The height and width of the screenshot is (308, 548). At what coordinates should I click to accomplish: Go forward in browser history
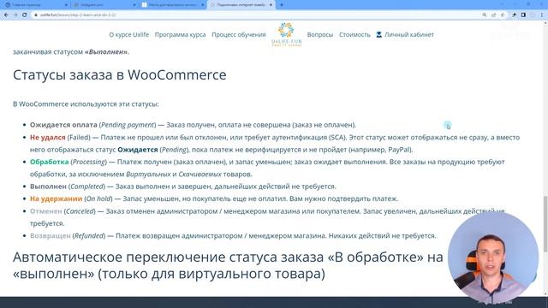pyautogui.click(x=15, y=15)
